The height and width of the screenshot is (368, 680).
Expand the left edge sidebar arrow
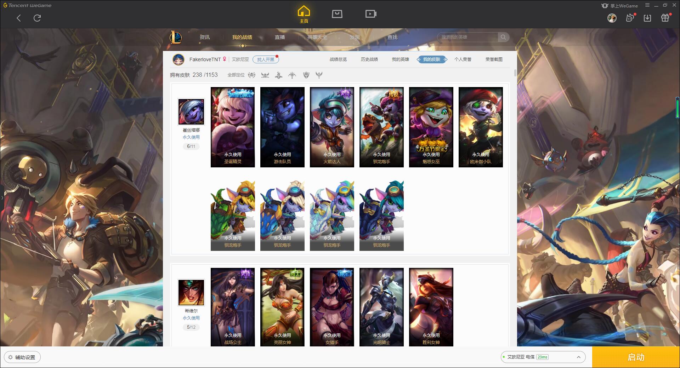[2, 197]
